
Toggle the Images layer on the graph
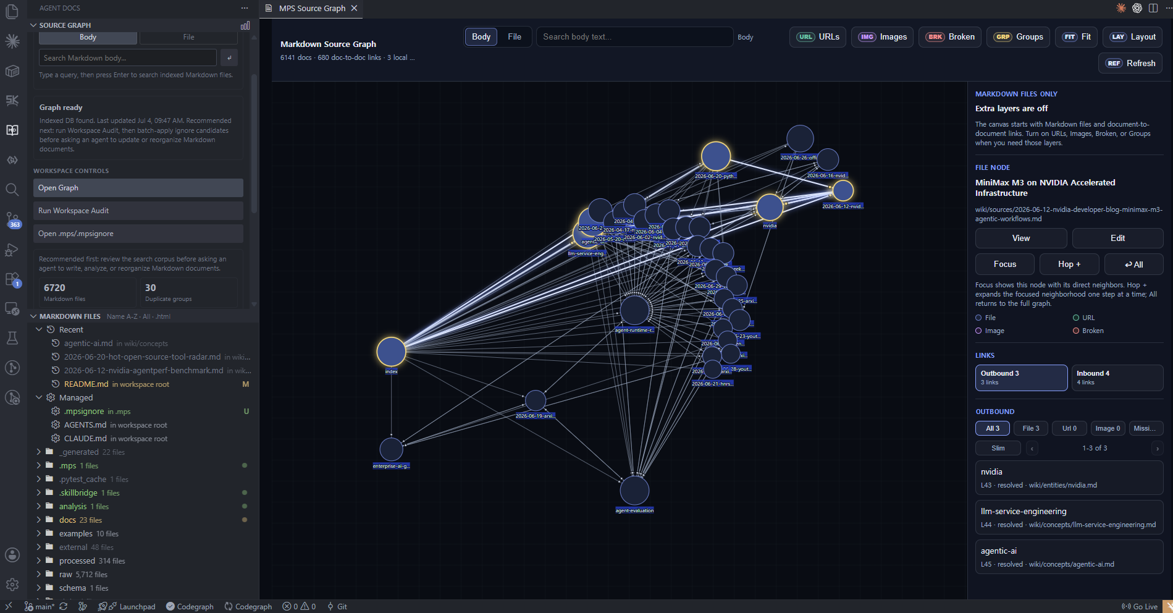coord(882,37)
